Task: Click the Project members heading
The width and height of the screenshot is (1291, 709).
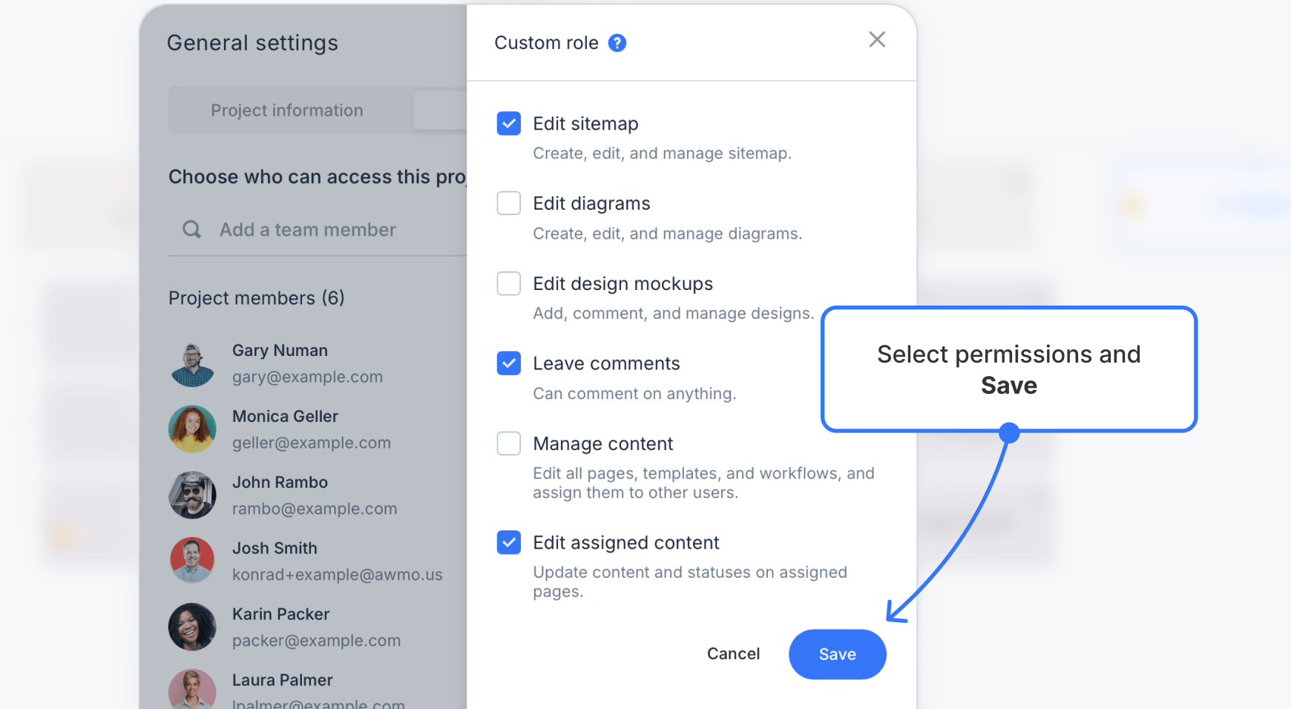Action: pos(257,297)
